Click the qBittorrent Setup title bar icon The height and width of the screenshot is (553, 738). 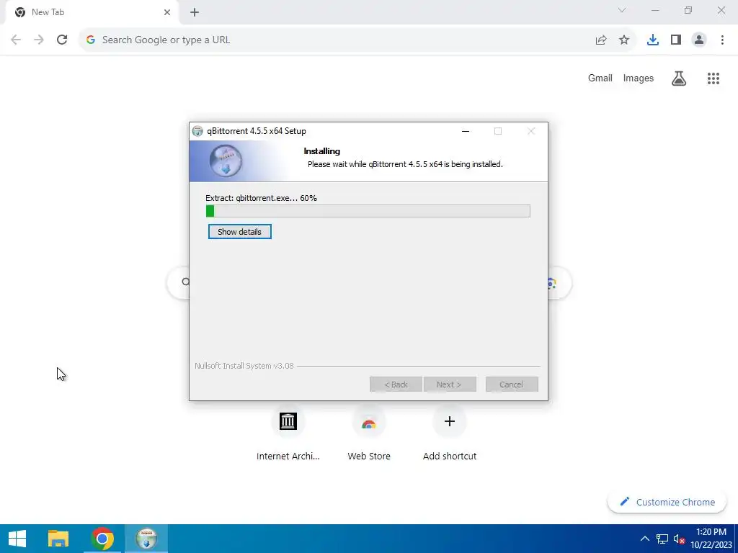pyautogui.click(x=197, y=131)
